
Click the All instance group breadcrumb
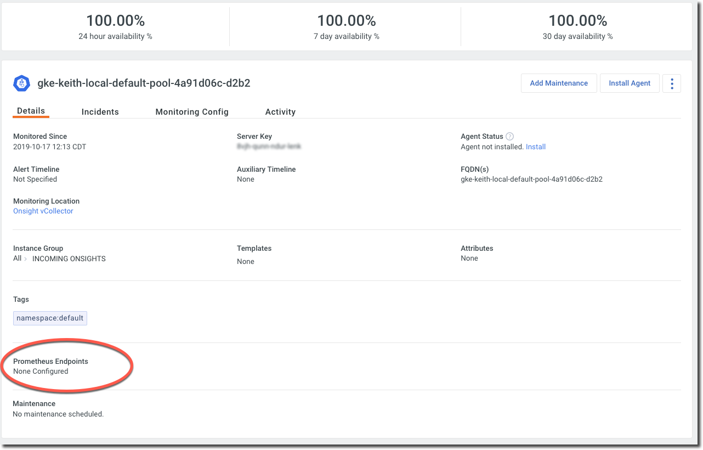[17, 258]
